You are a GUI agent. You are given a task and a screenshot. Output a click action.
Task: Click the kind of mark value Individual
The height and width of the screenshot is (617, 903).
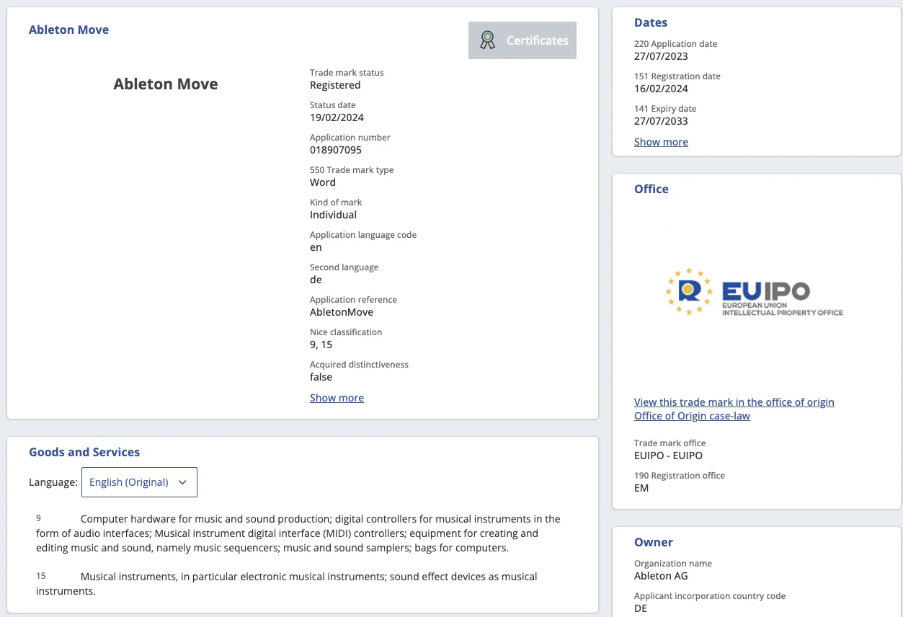tap(333, 215)
